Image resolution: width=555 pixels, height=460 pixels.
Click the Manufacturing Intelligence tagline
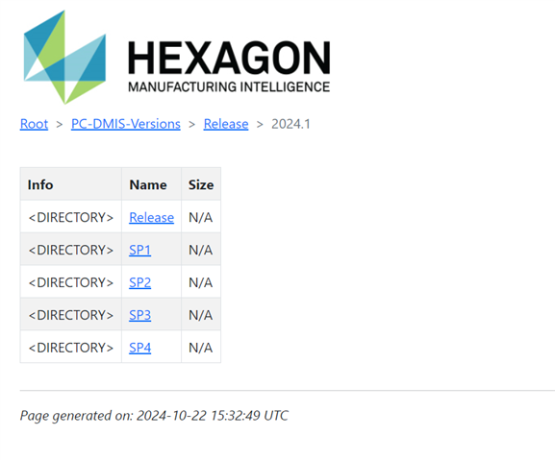point(229,87)
